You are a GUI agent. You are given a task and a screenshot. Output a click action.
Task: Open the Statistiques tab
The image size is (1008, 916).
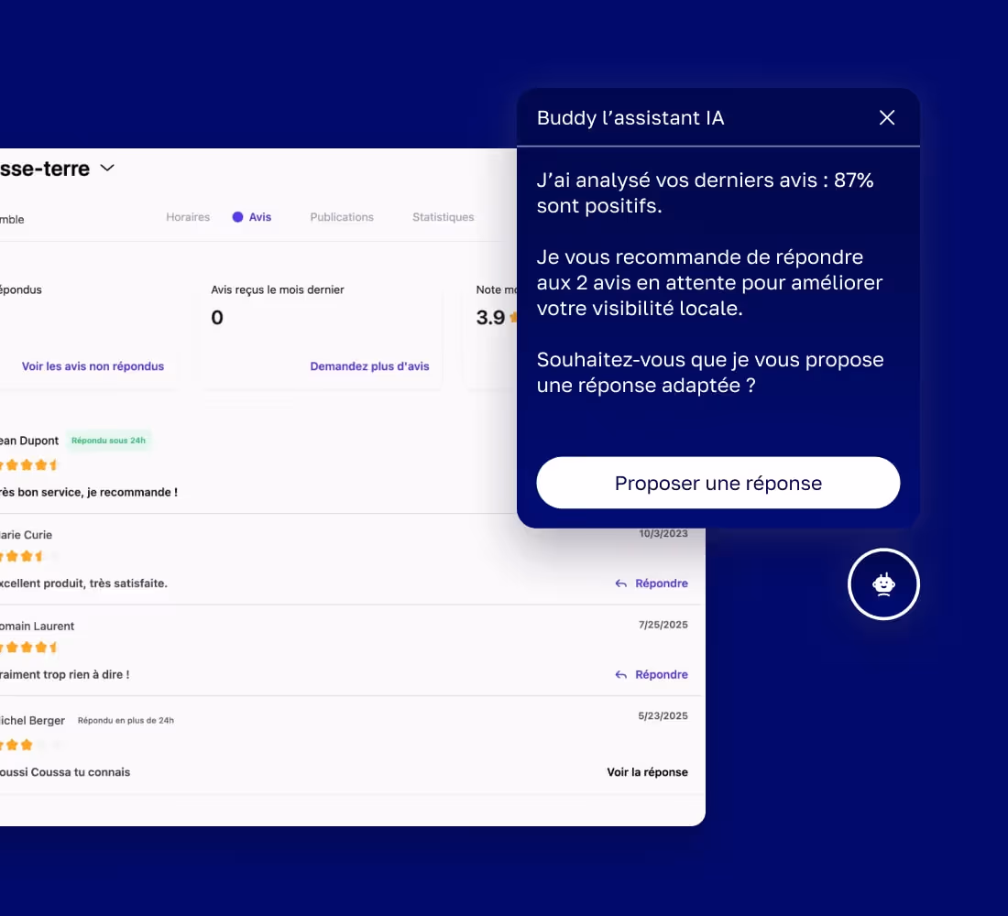(x=443, y=217)
